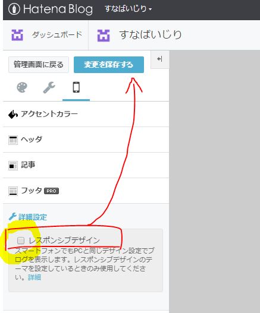This screenshot has width=260, height=313.
Task: Click the paint bucket accent color icon
Action: point(13,115)
